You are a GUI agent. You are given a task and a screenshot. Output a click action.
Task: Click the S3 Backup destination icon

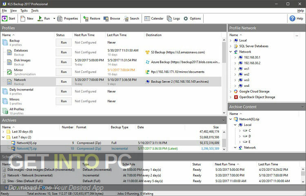(x=148, y=52)
